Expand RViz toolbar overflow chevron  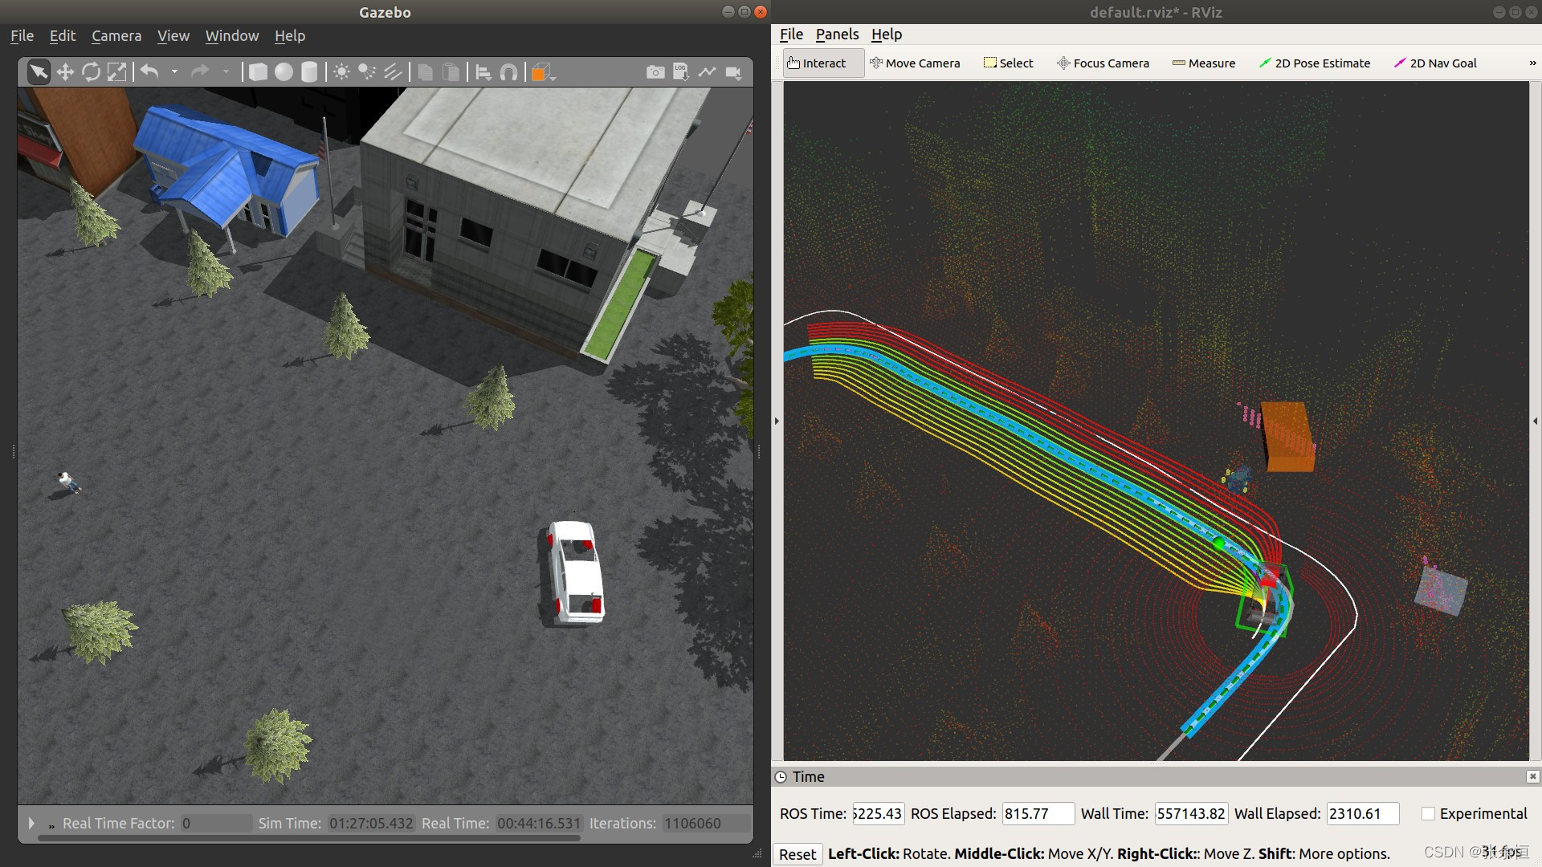pos(1532,63)
